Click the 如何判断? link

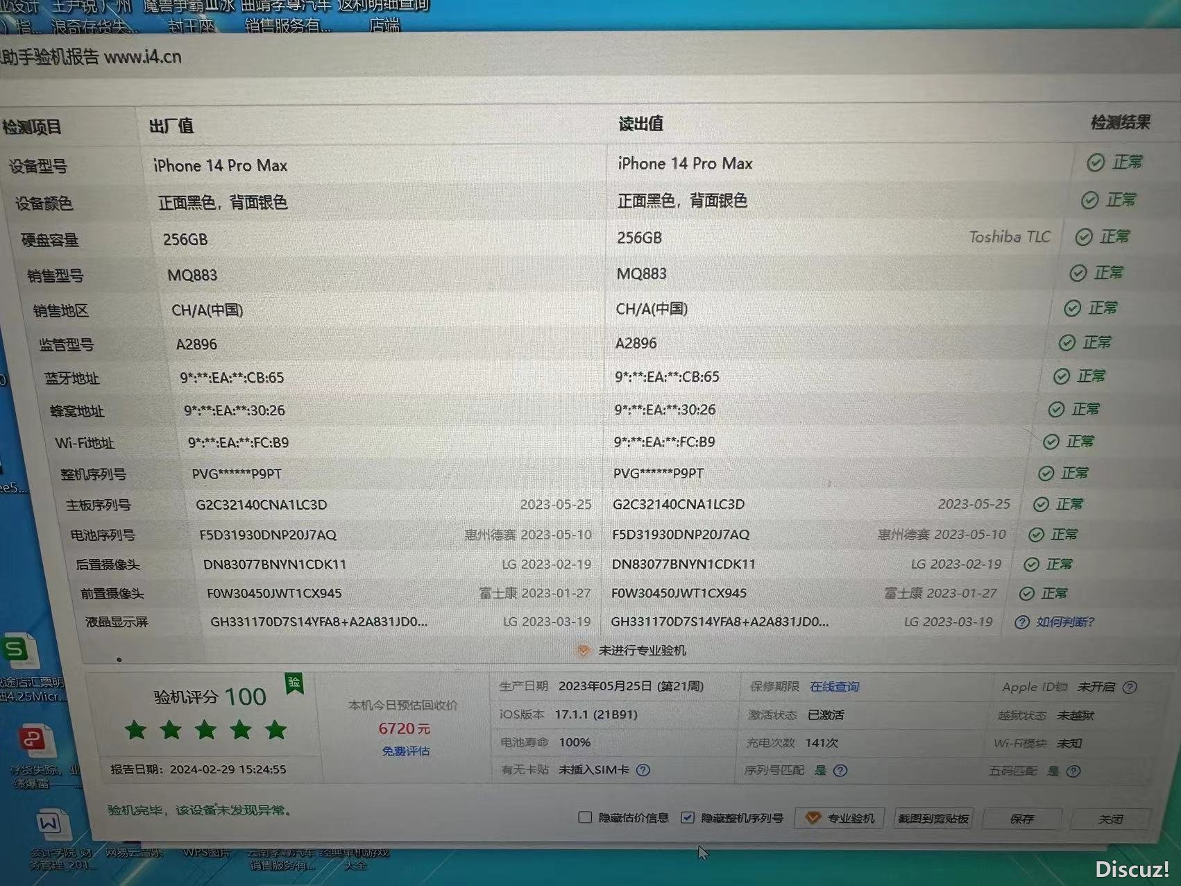point(1064,622)
